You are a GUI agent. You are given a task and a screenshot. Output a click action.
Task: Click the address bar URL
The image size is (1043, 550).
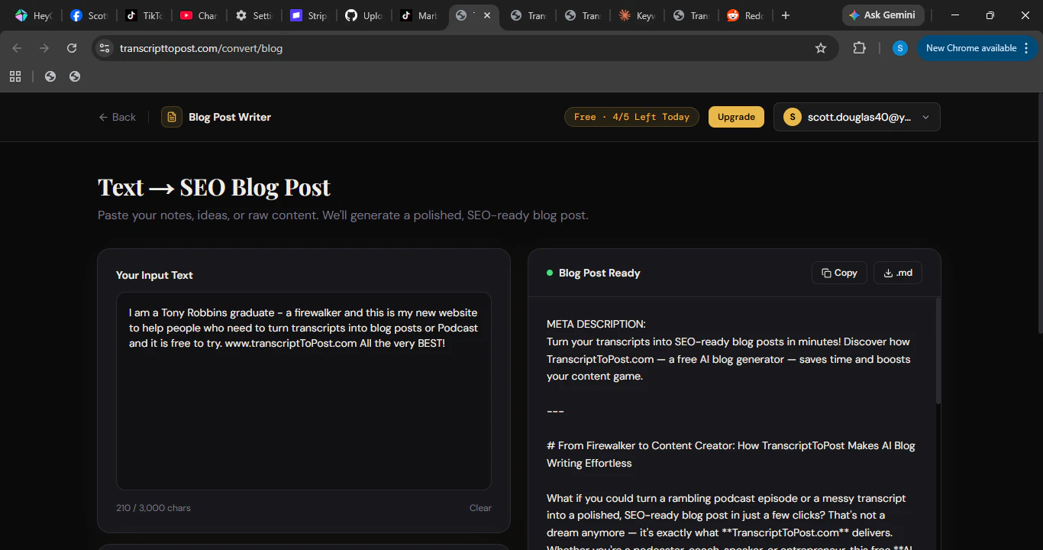(x=202, y=48)
